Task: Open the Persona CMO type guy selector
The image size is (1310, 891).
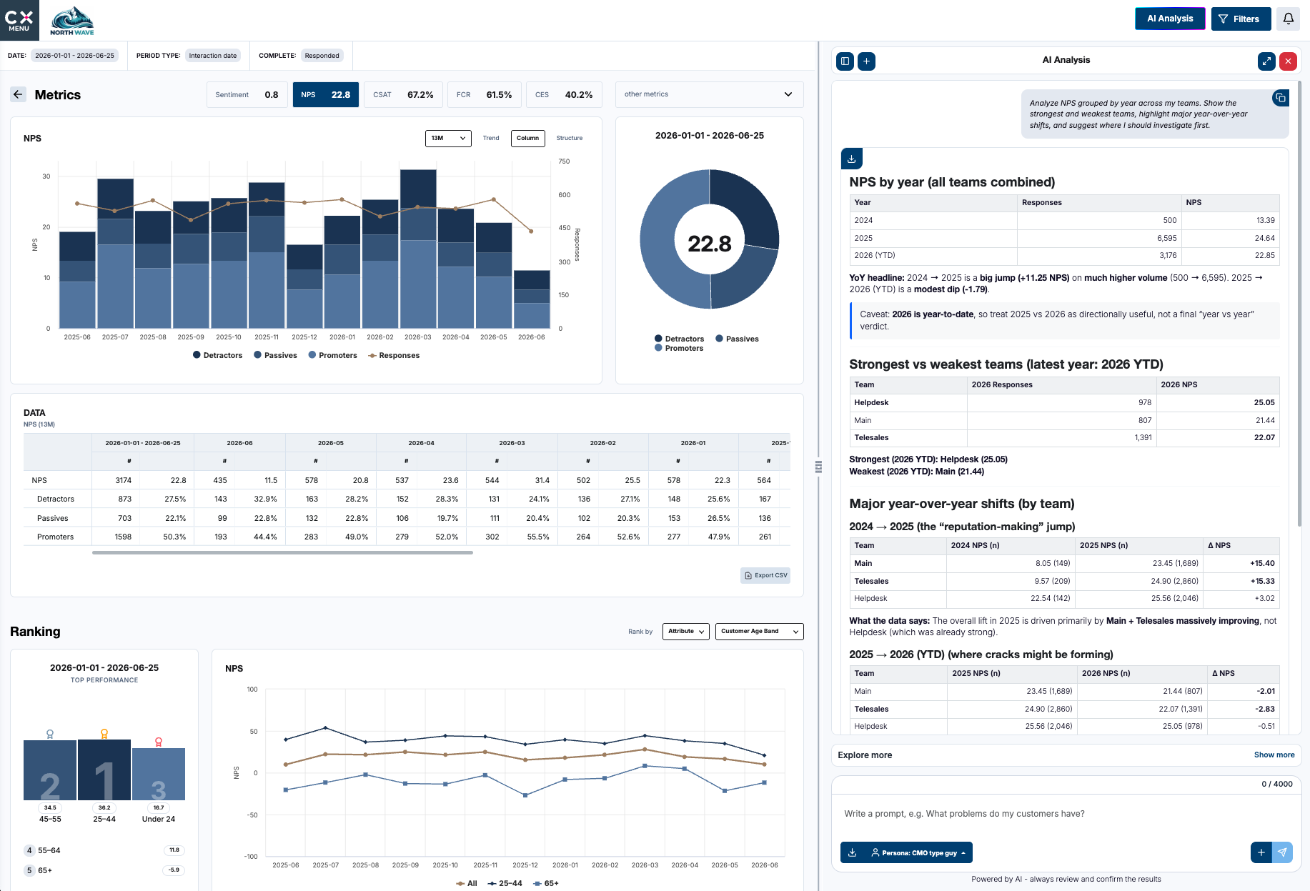Action: coord(918,852)
